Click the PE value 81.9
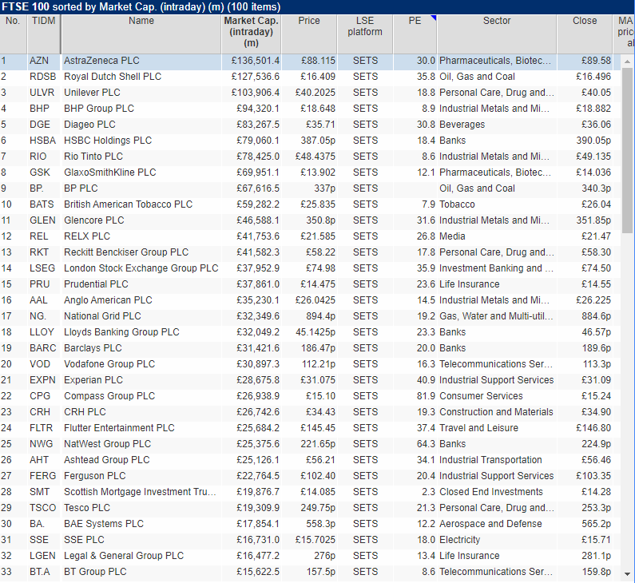 (426, 396)
